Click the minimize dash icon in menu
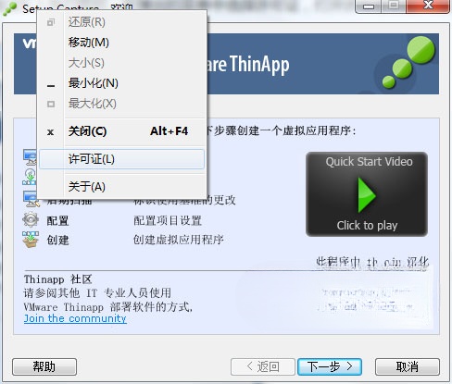452x384 pixels. (51, 85)
